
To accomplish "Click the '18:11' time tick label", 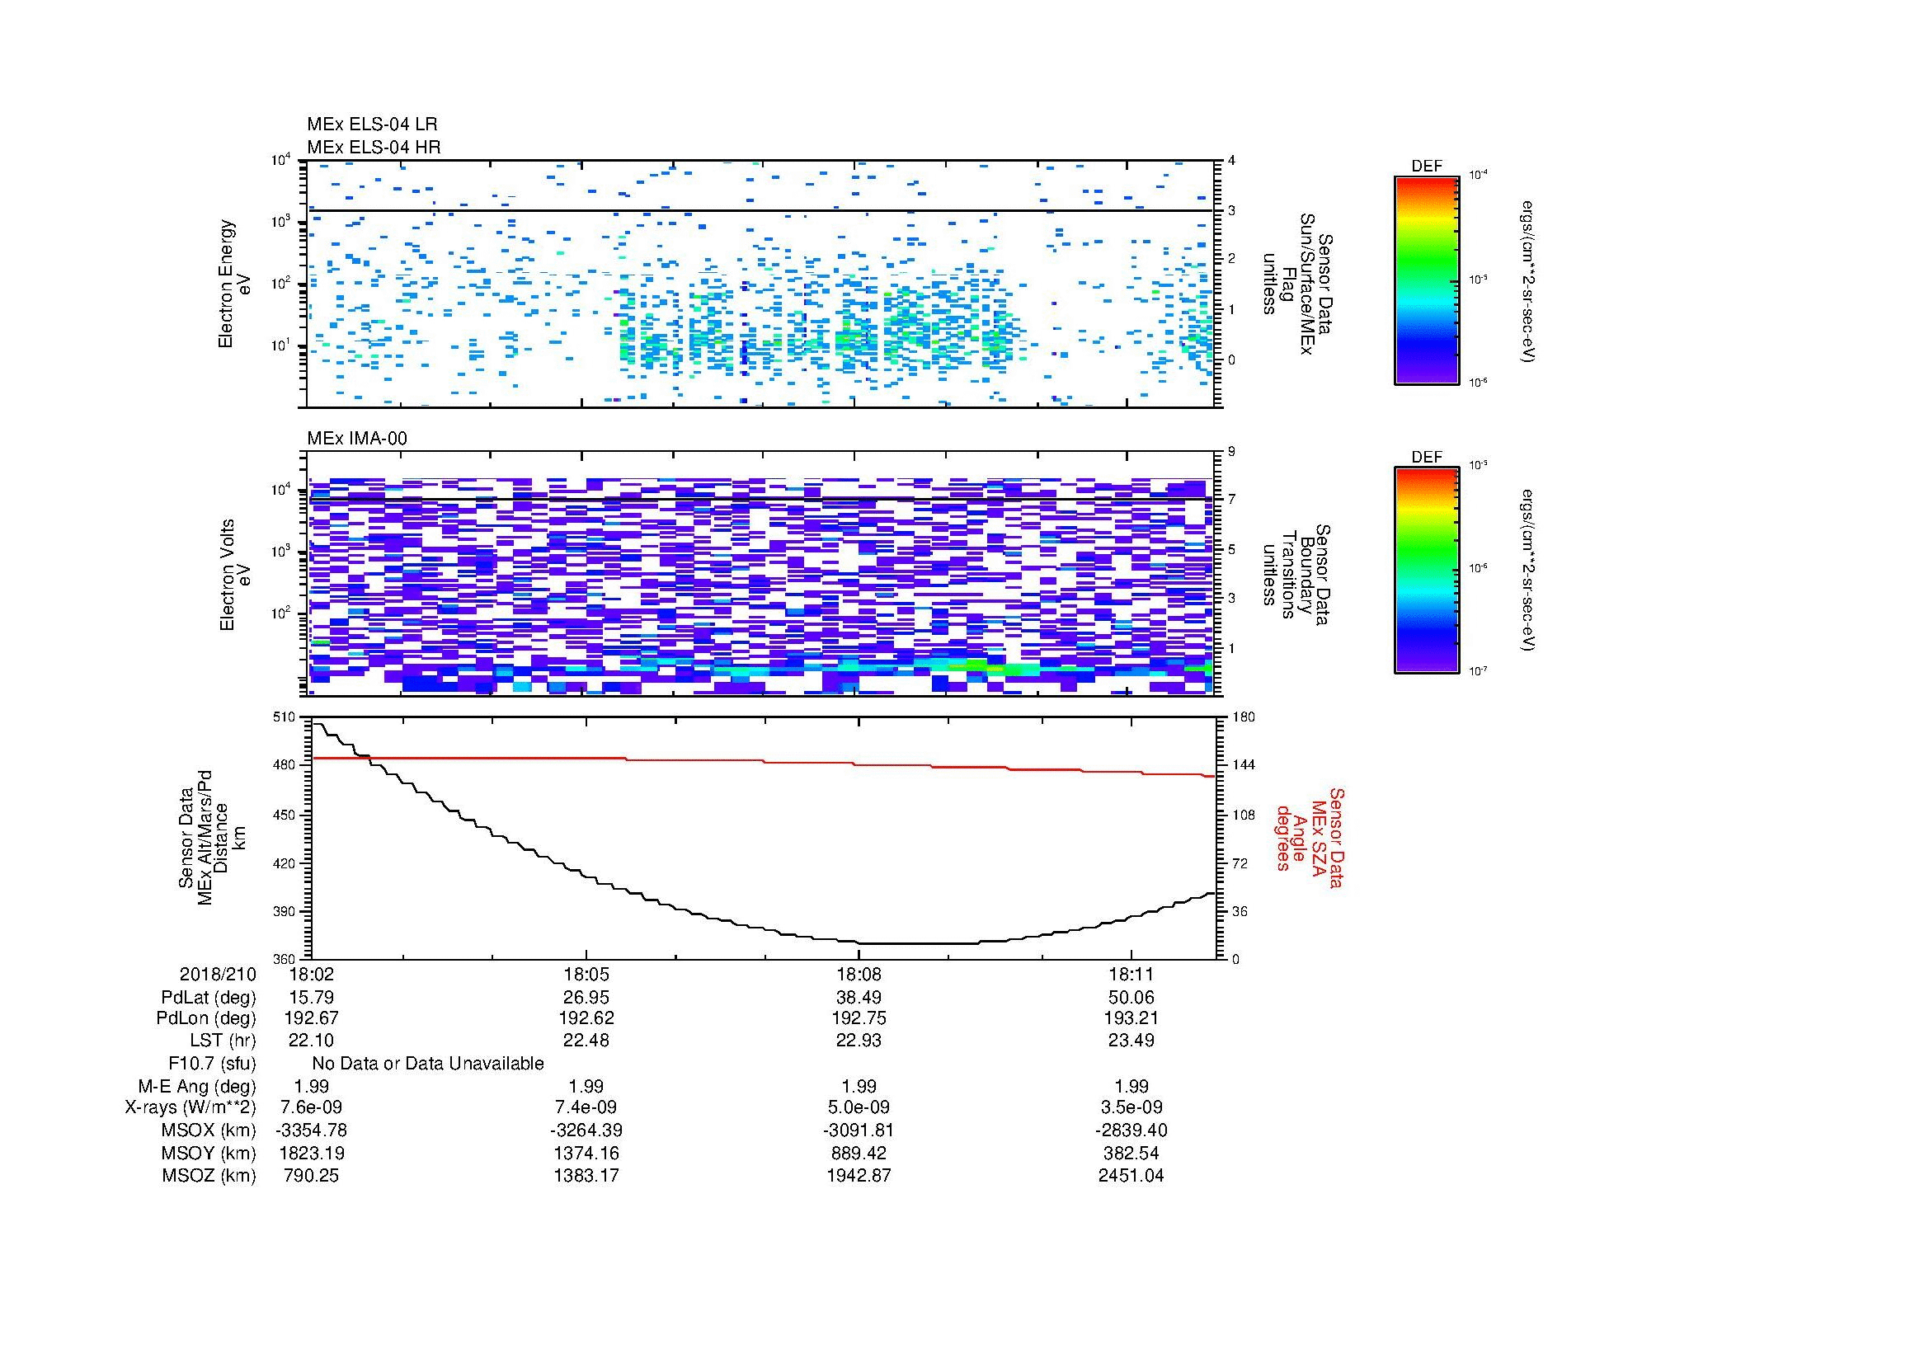I will click(1131, 975).
